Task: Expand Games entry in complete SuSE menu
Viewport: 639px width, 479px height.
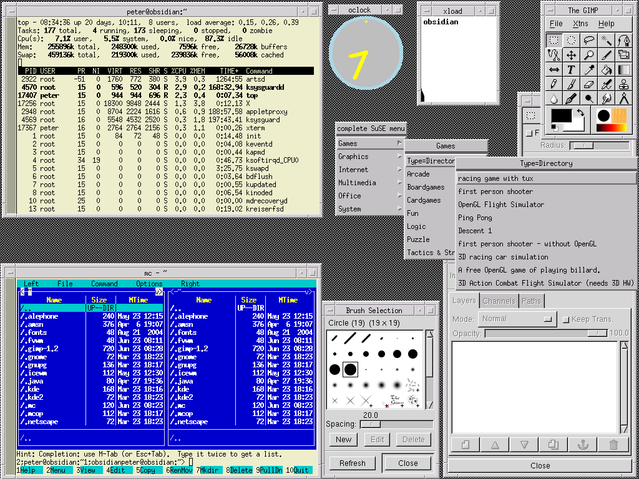Action: coord(370,143)
